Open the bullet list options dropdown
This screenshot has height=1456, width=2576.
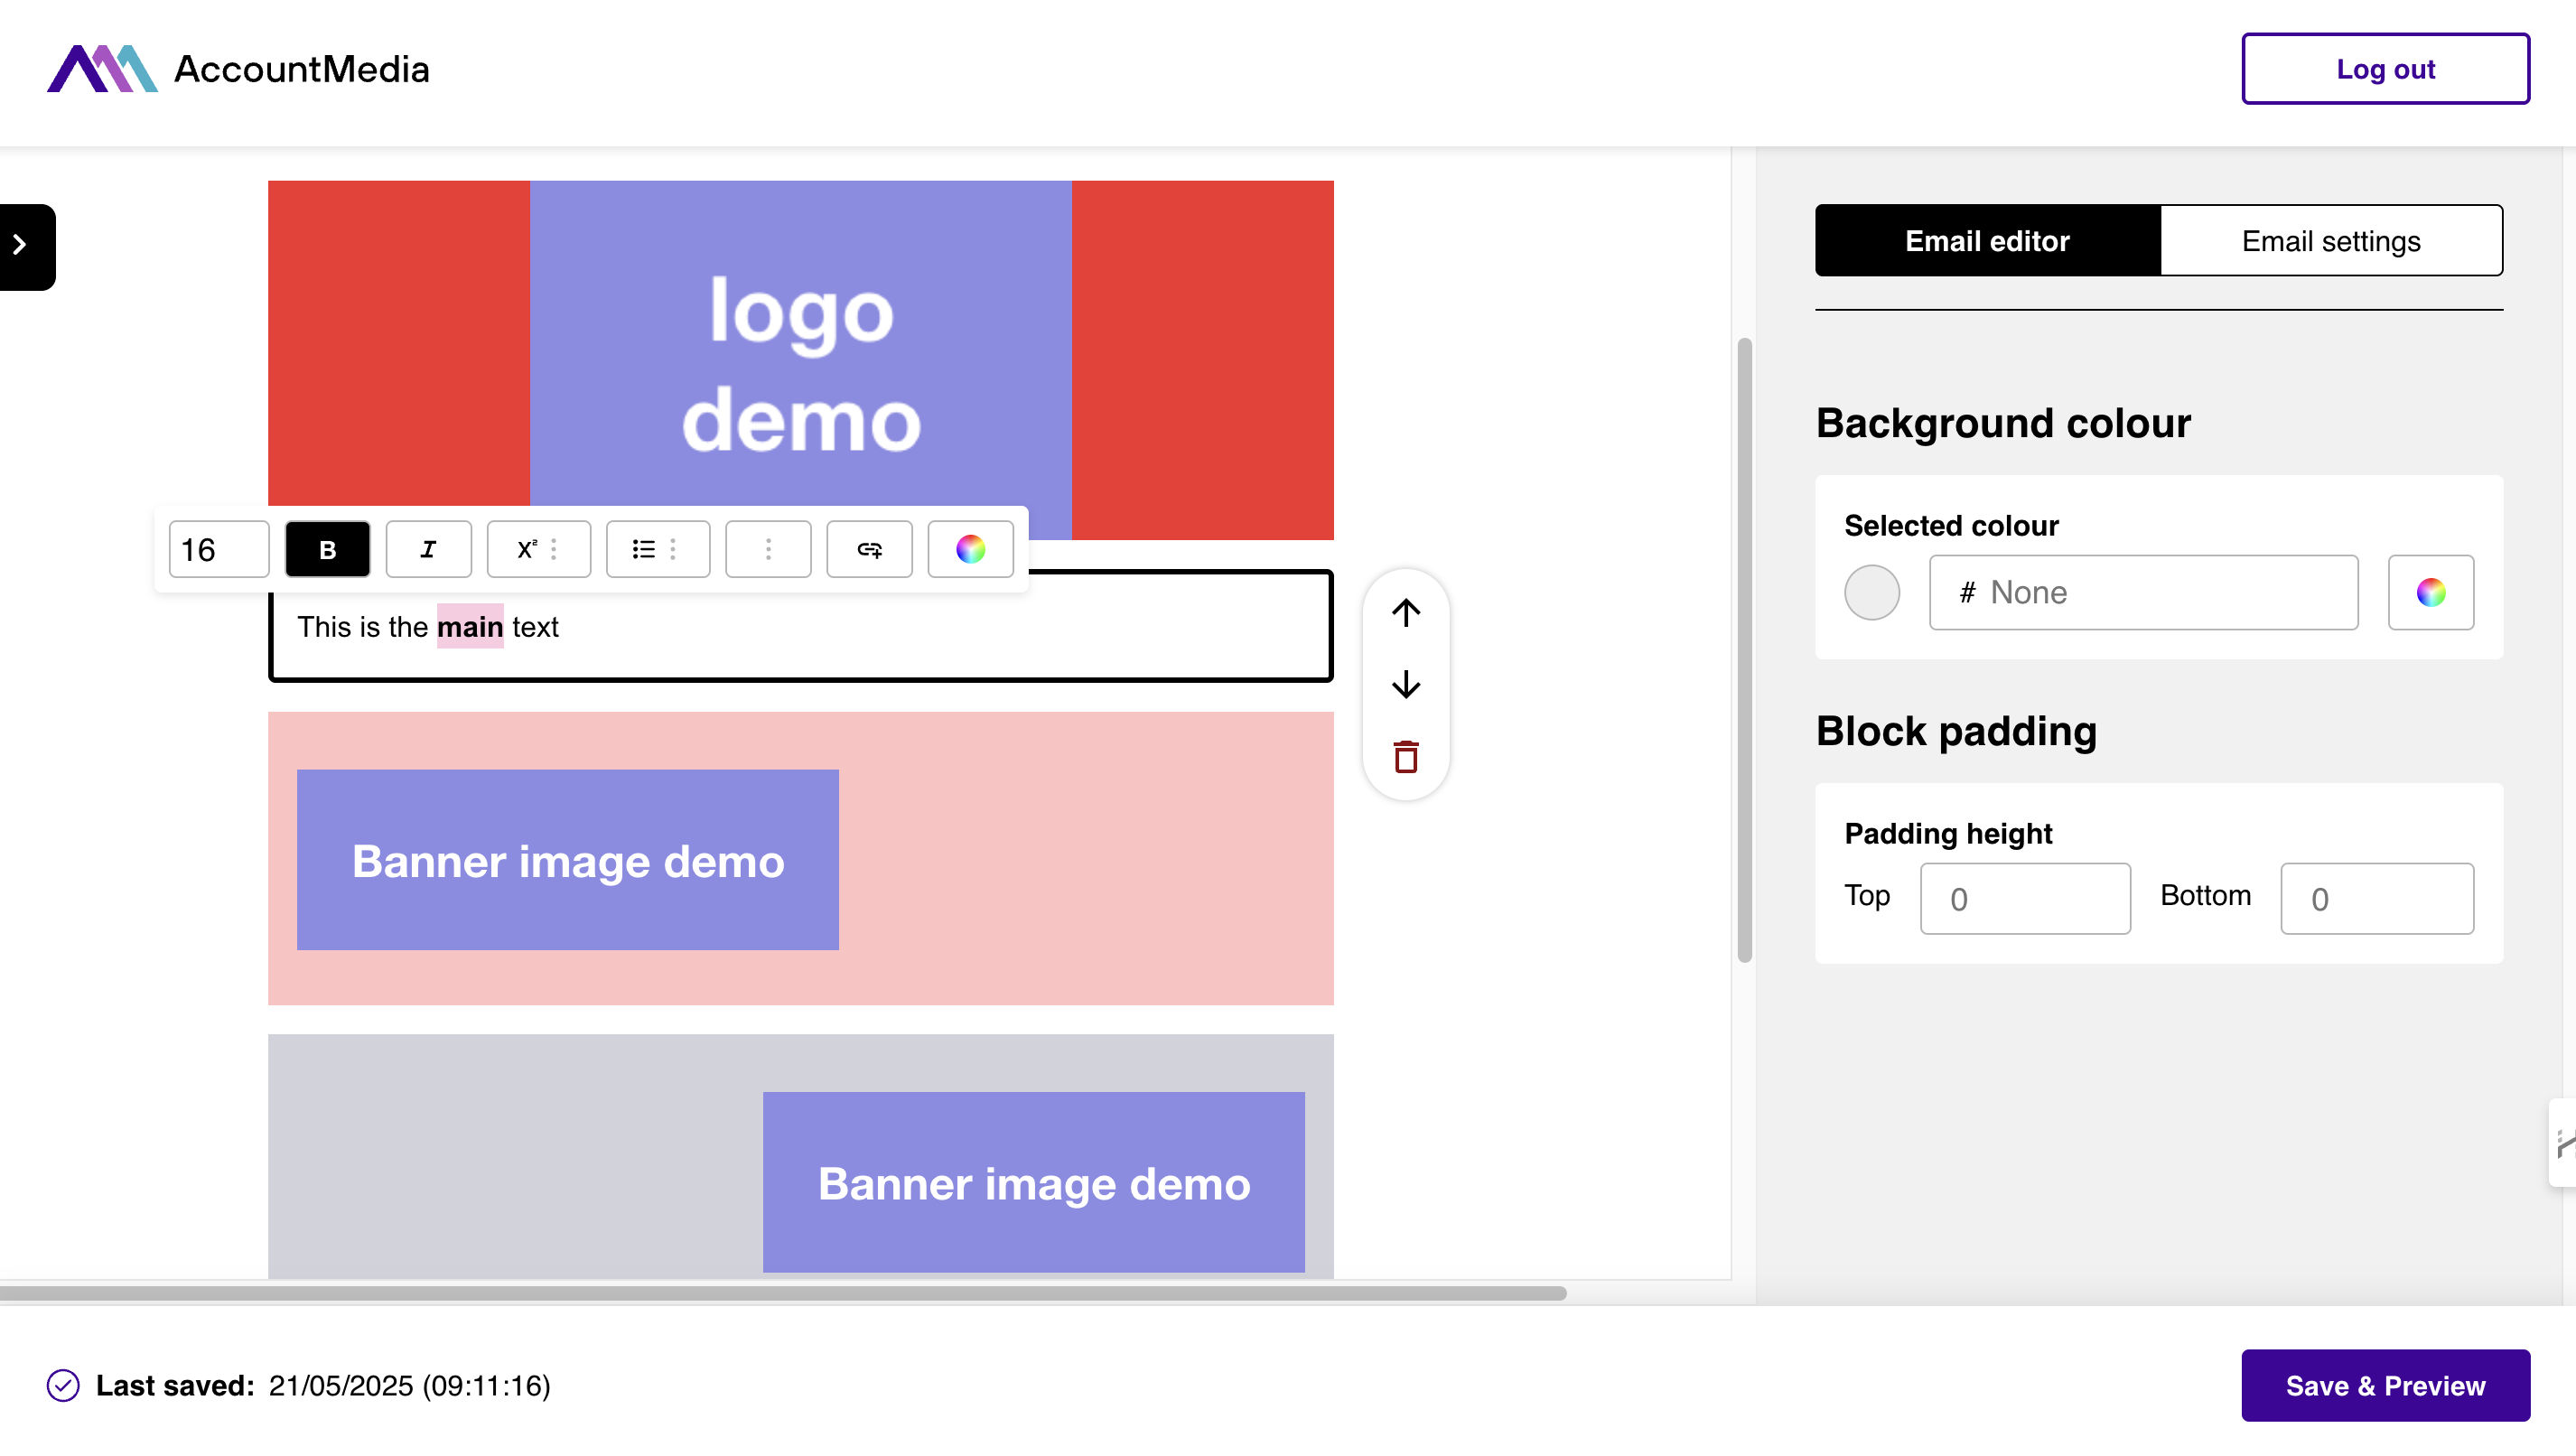tap(657, 549)
